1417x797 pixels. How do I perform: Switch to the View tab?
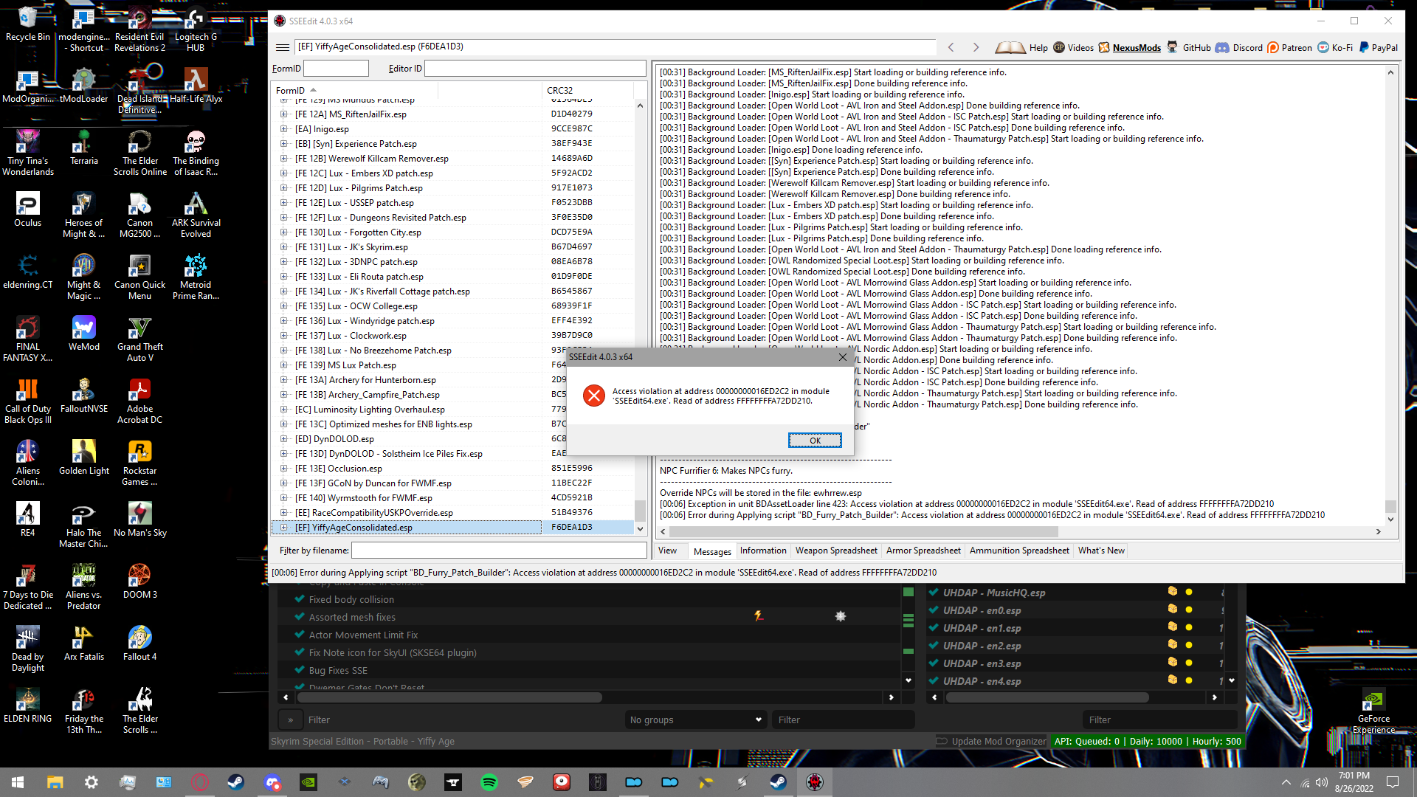click(x=667, y=551)
